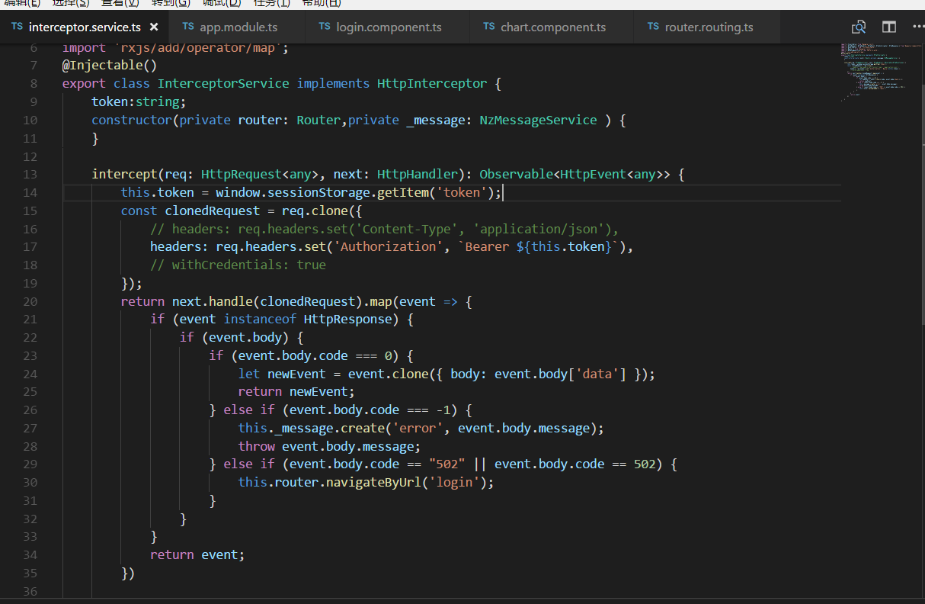Click 'sessionStorage' on line 14
This screenshot has width=925, height=604.
318,193
